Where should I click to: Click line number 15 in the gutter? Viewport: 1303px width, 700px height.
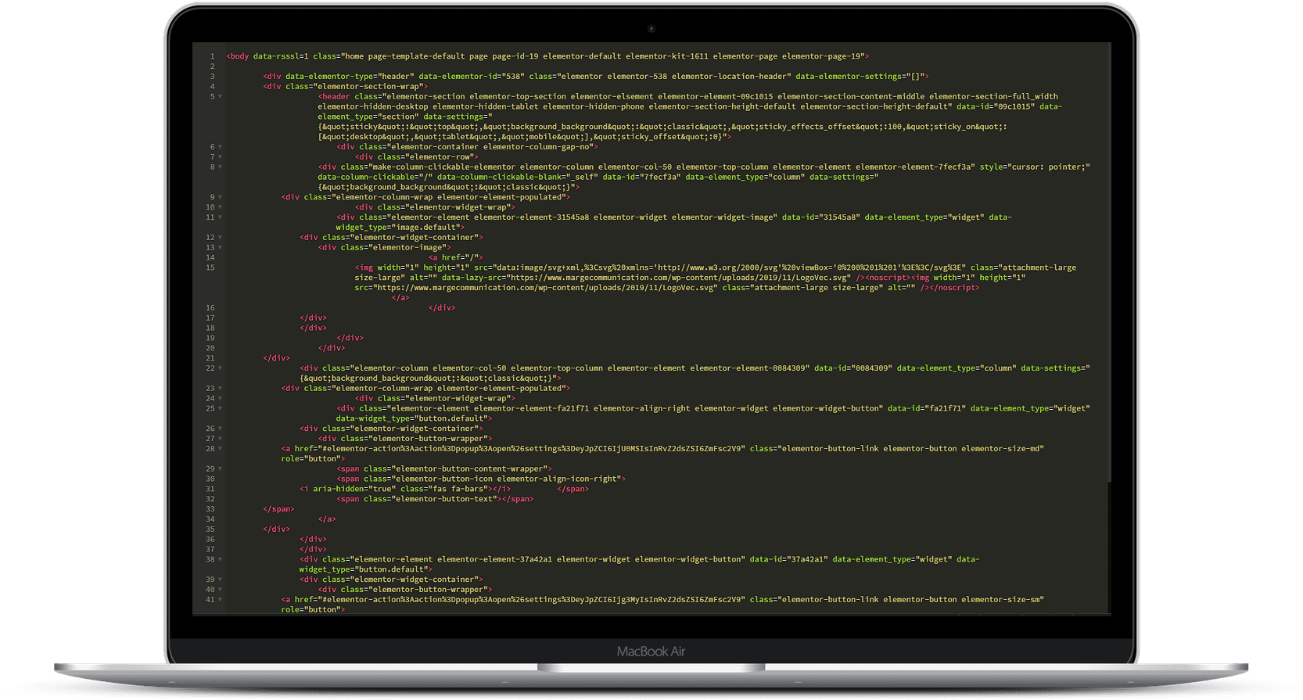[210, 267]
